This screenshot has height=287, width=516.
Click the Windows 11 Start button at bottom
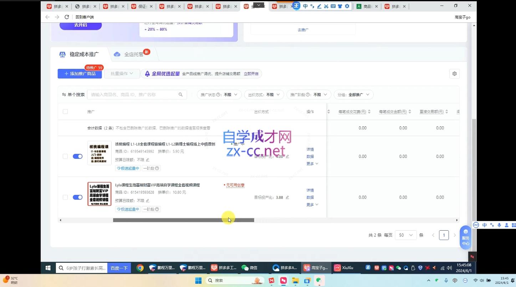198,281
